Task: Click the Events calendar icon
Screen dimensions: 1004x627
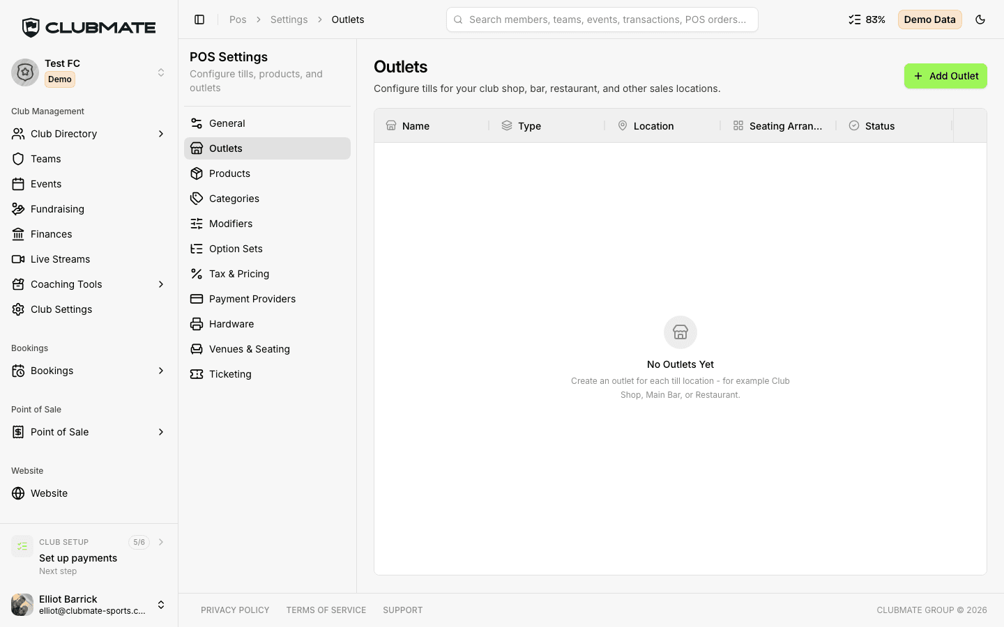Action: tap(18, 184)
